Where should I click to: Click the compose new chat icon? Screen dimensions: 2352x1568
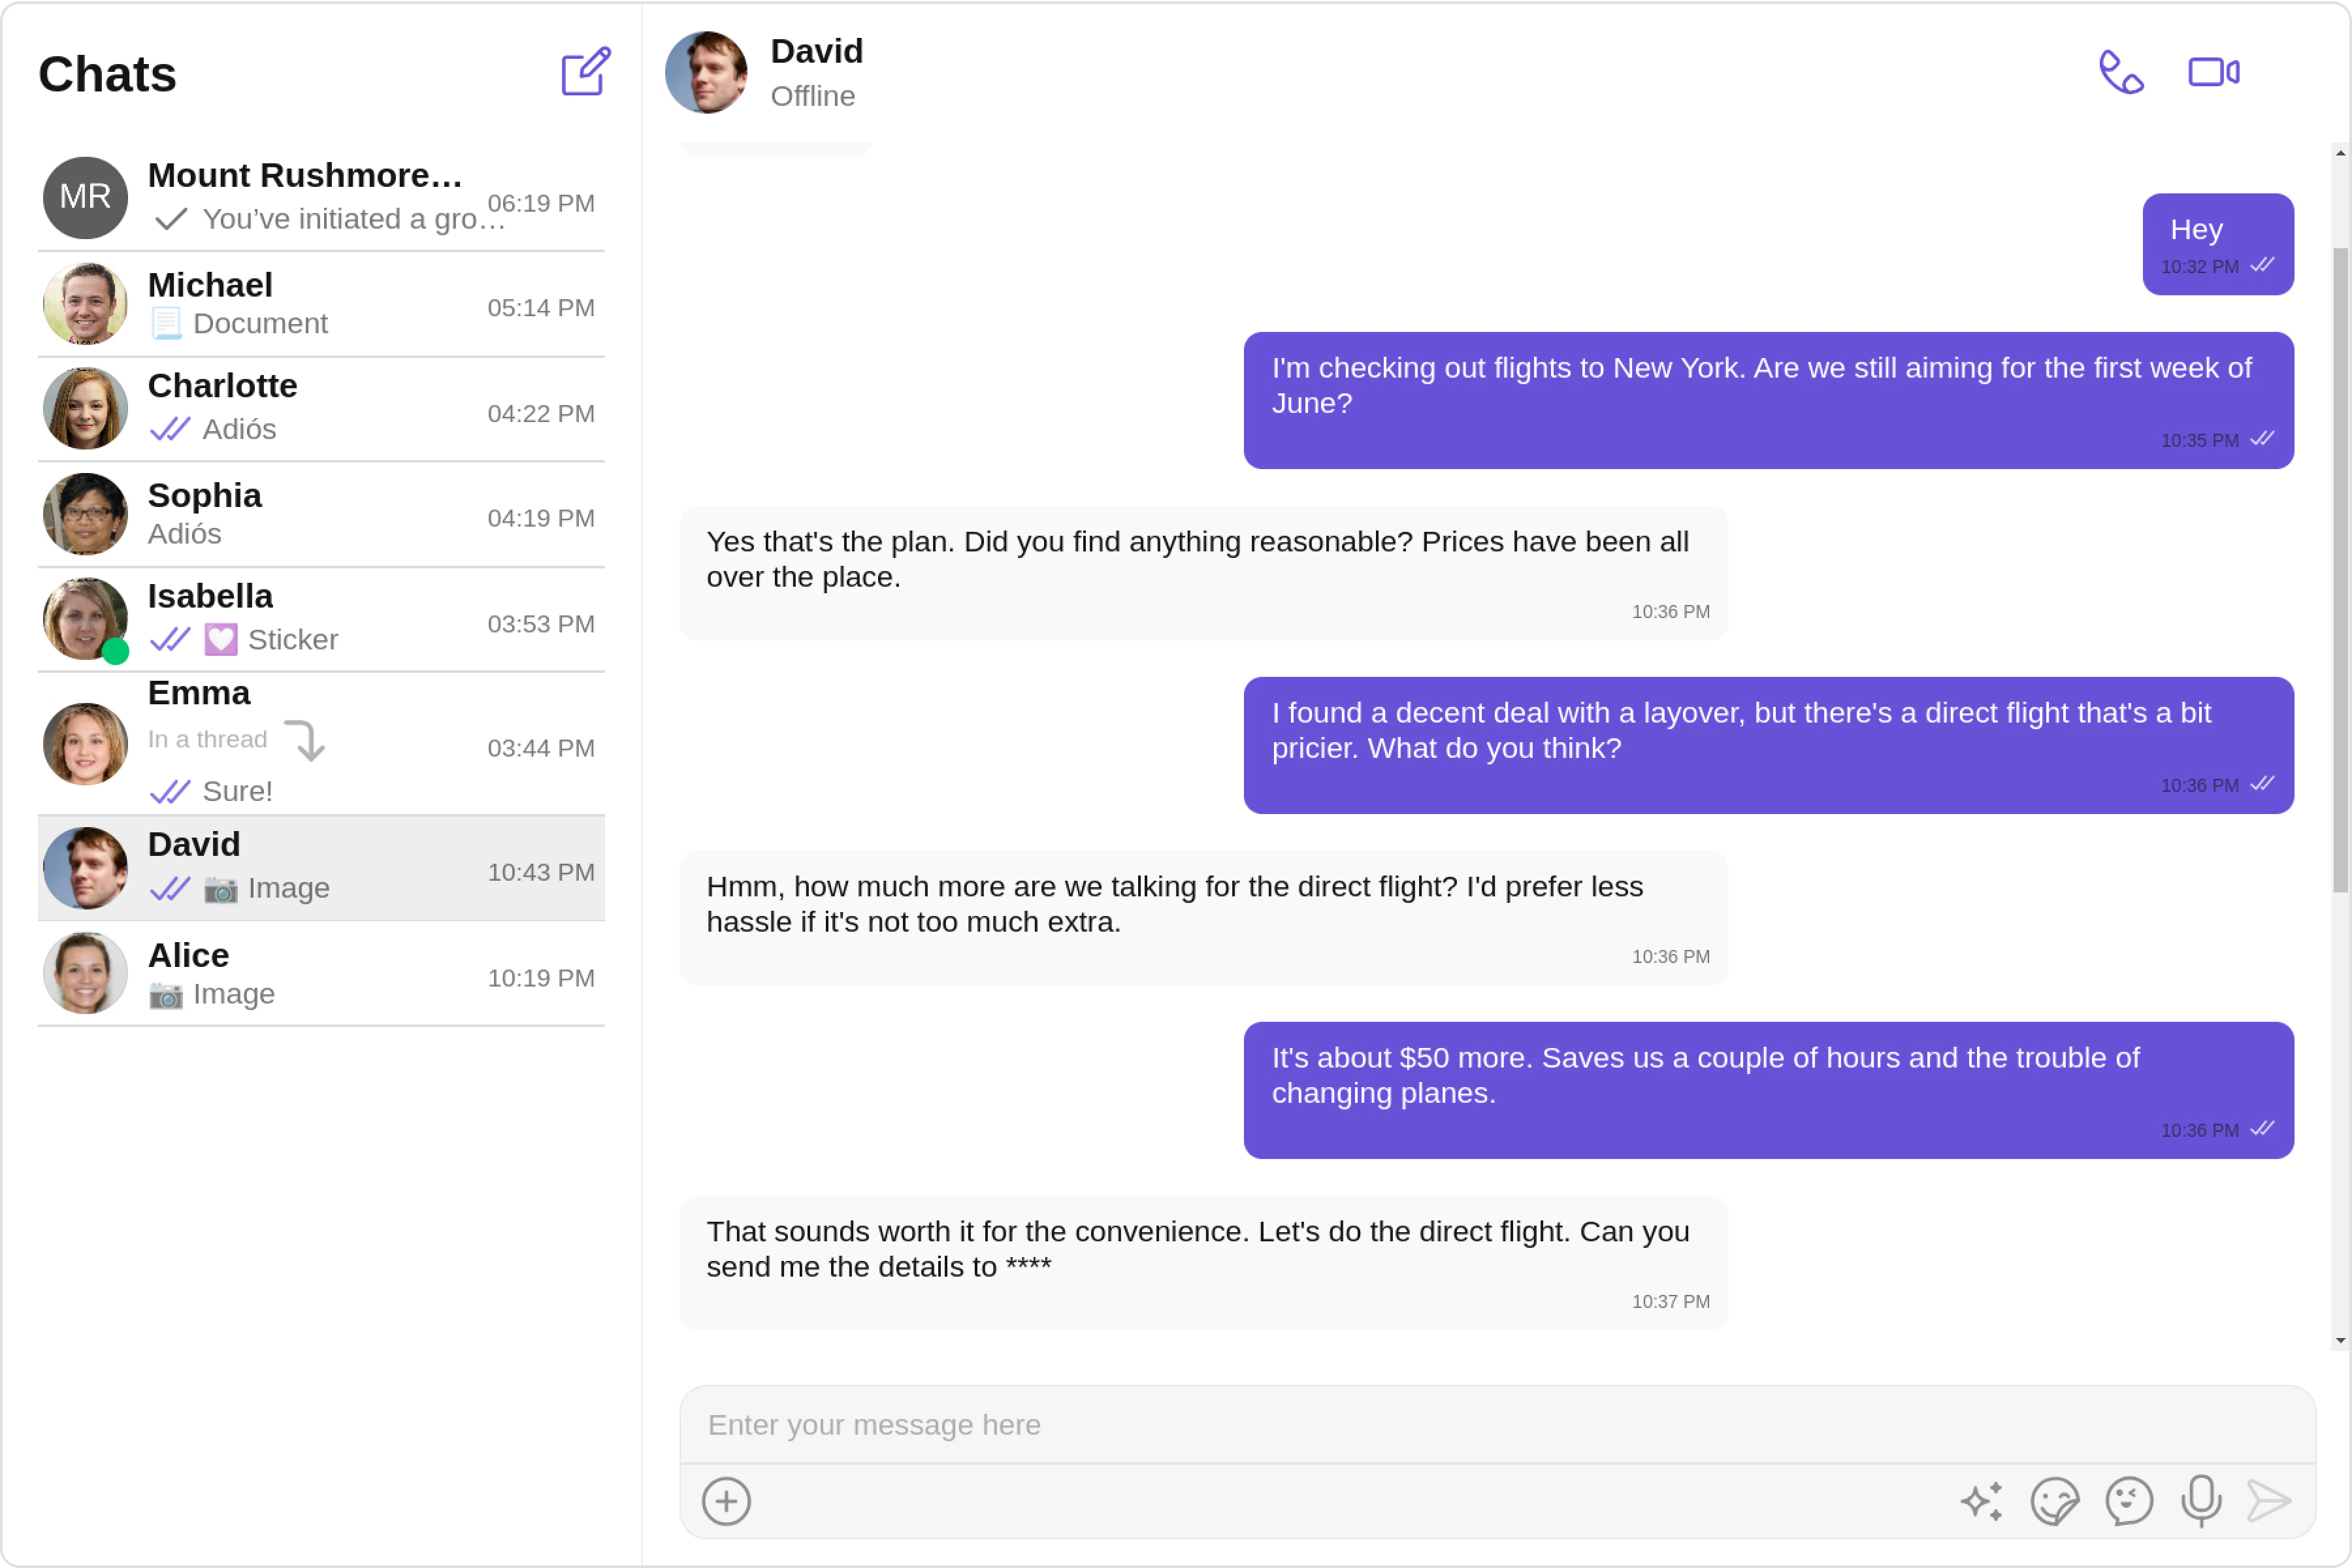tap(585, 72)
